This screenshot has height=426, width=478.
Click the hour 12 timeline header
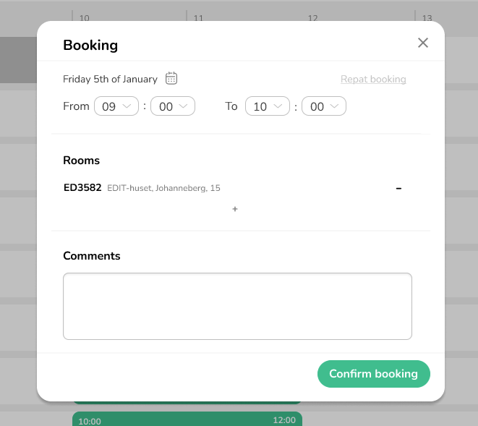click(313, 17)
